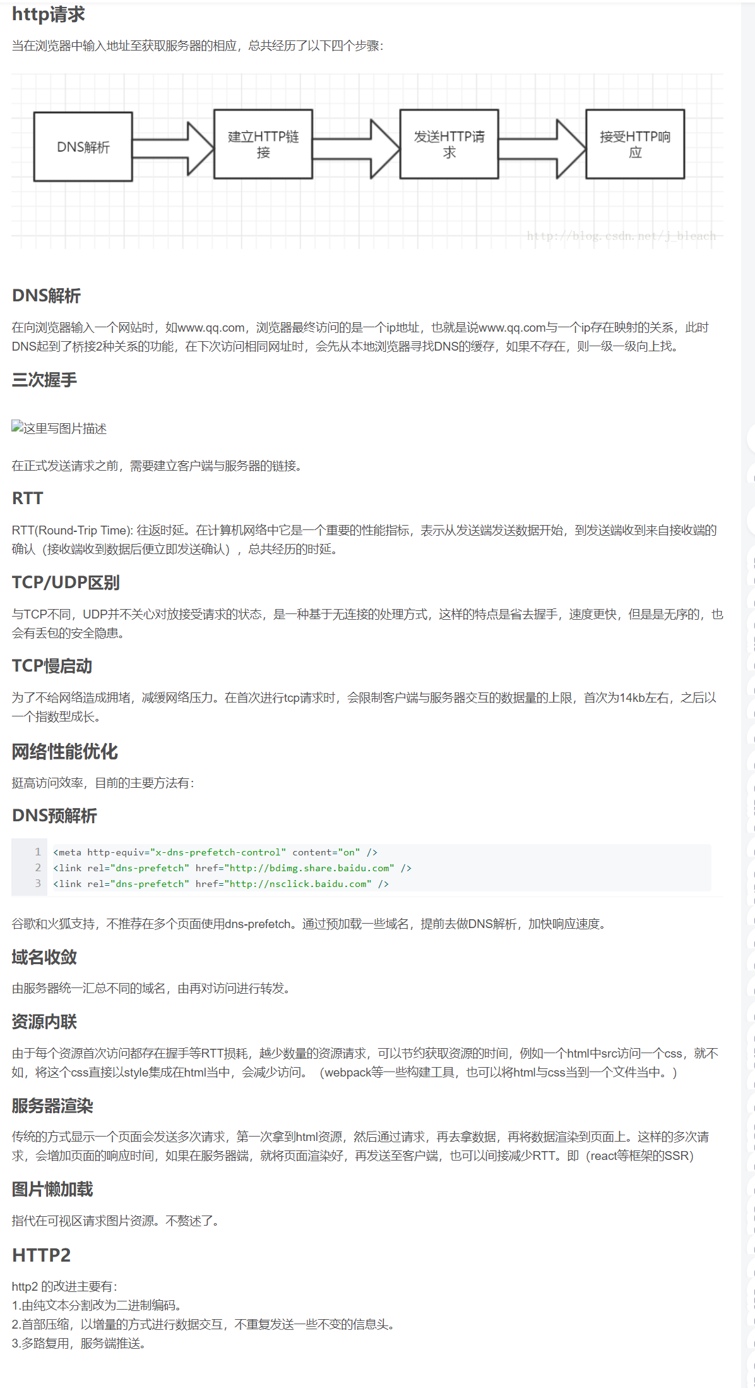Click the code line with nsclick.baidu.com
755x1388 pixels.
point(221,884)
